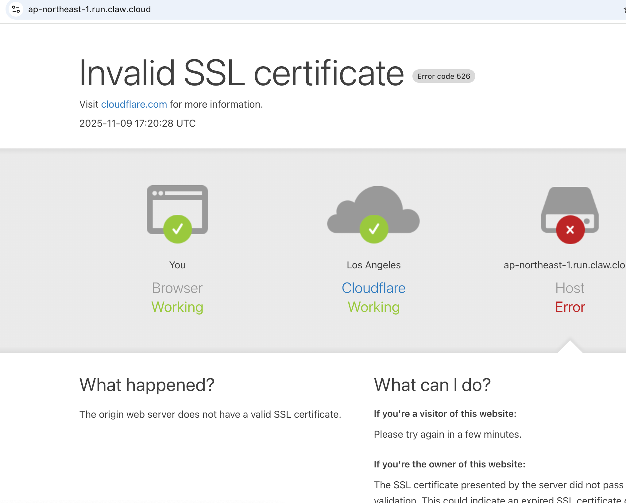Click the Los Angeles location label
626x503 pixels.
click(373, 265)
